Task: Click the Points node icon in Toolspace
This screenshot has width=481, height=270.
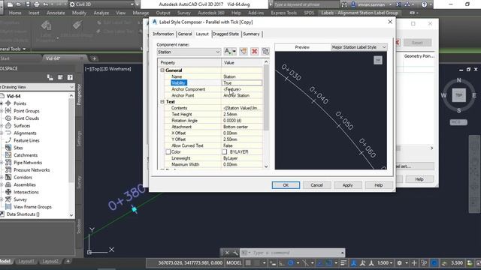Action: pyautogui.click(x=8, y=103)
